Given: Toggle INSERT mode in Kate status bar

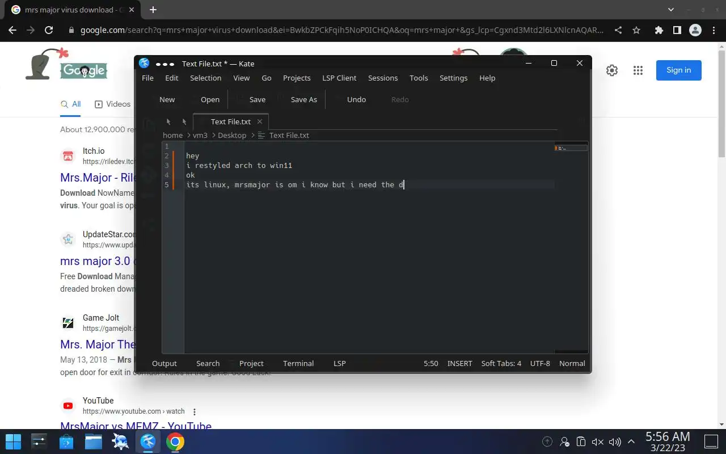Looking at the screenshot, I should [459, 363].
